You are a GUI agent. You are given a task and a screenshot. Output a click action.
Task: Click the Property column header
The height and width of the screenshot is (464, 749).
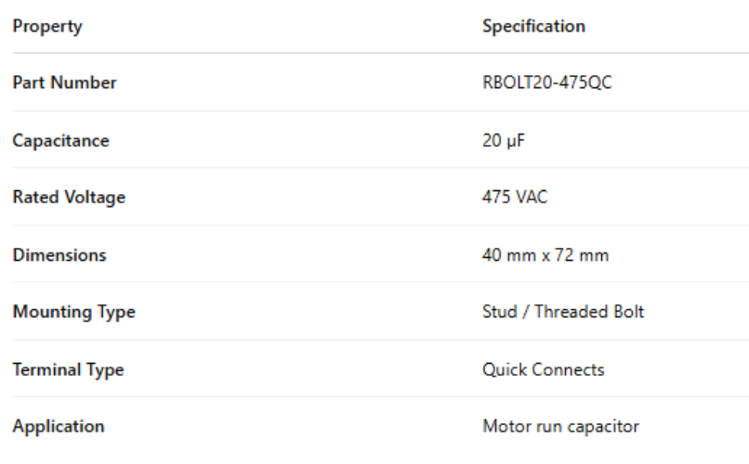click(46, 26)
